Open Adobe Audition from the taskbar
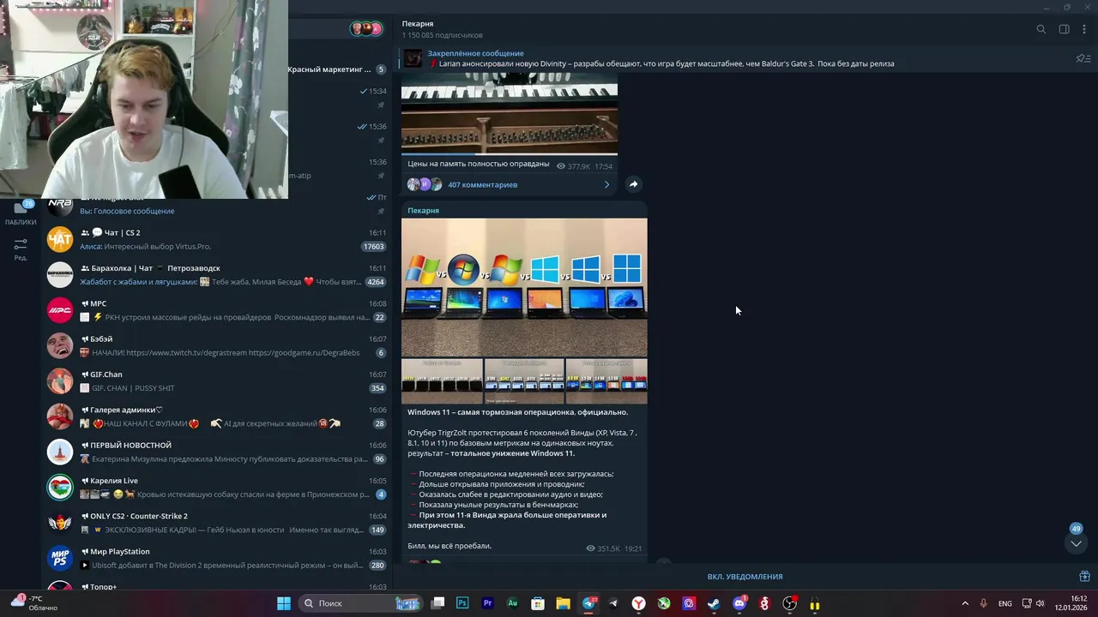Screen dimensions: 1098x617 512,603
